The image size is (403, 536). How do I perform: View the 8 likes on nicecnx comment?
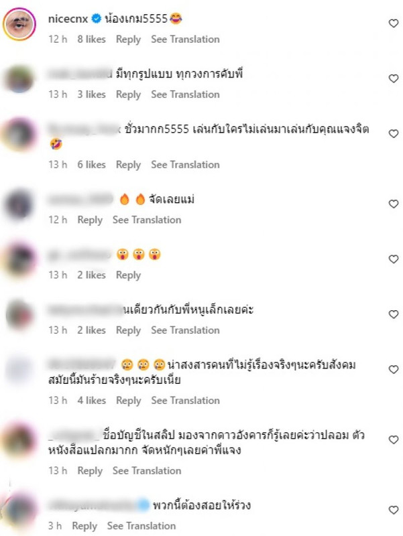91,40
